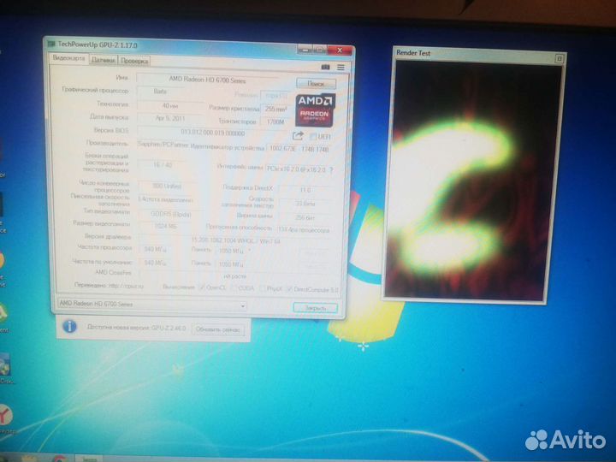
Task: Click the driver version value with WHQL
Action: (x=236, y=240)
